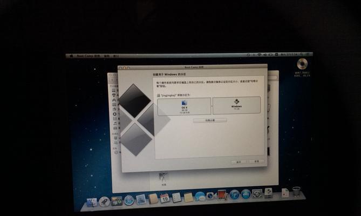This screenshot has height=216, width=361.
Task: Select the WIN7 DVD icon on the desktop
Action: [302, 64]
